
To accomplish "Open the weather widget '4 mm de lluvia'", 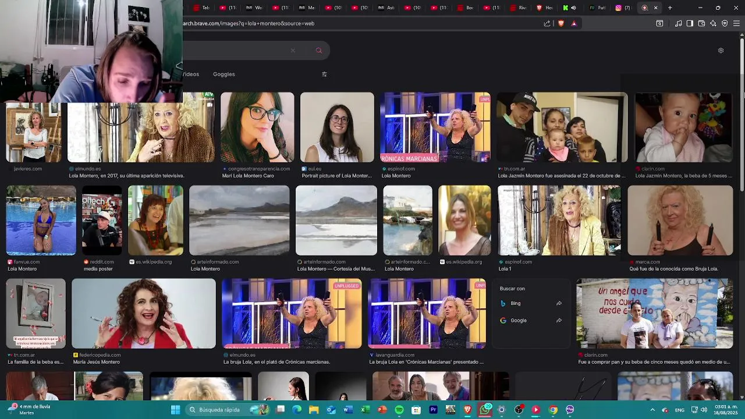I will (28, 410).
